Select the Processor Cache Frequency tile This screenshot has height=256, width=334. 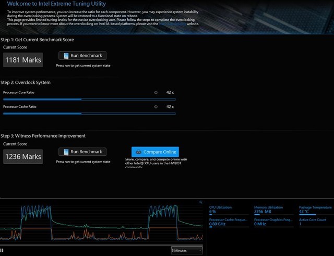(x=229, y=222)
